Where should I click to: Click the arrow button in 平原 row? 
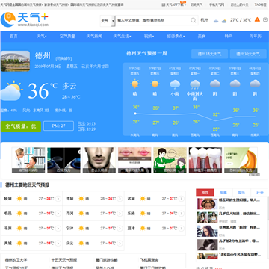58,228
